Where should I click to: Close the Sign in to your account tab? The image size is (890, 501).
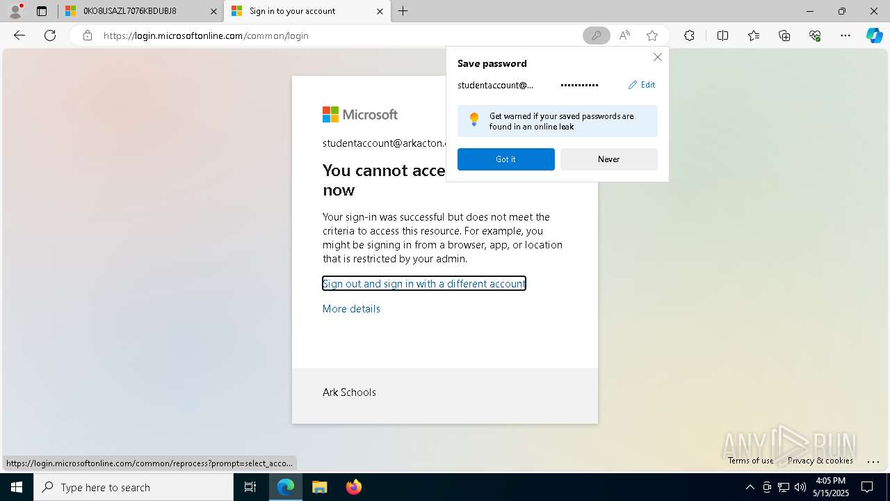coord(380,11)
